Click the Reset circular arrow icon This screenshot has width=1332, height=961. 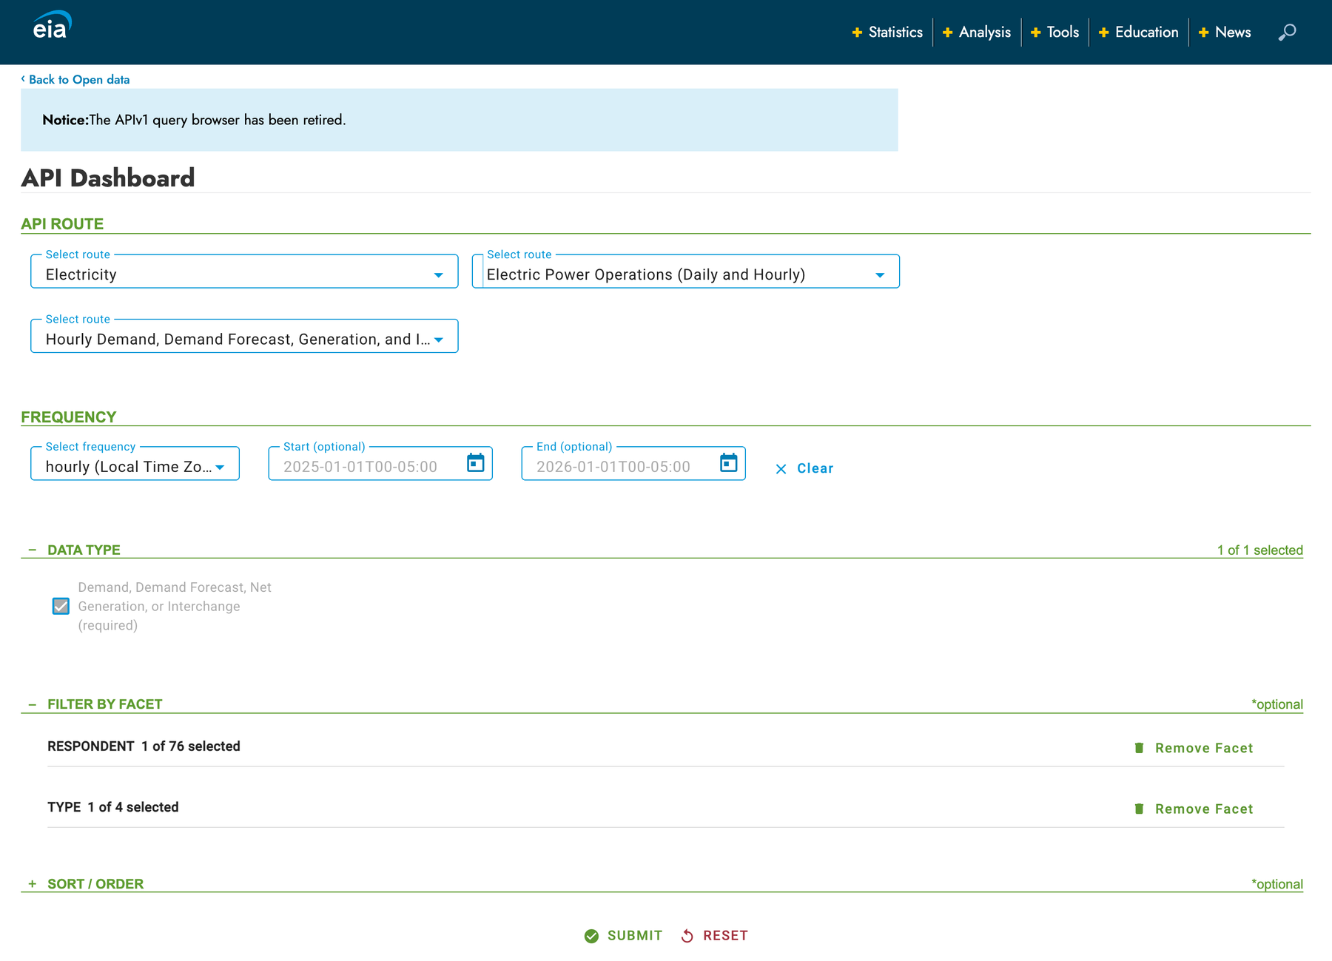[x=687, y=936]
